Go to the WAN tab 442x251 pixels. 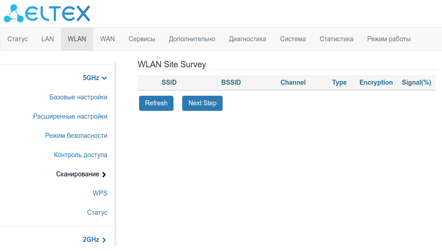click(107, 39)
